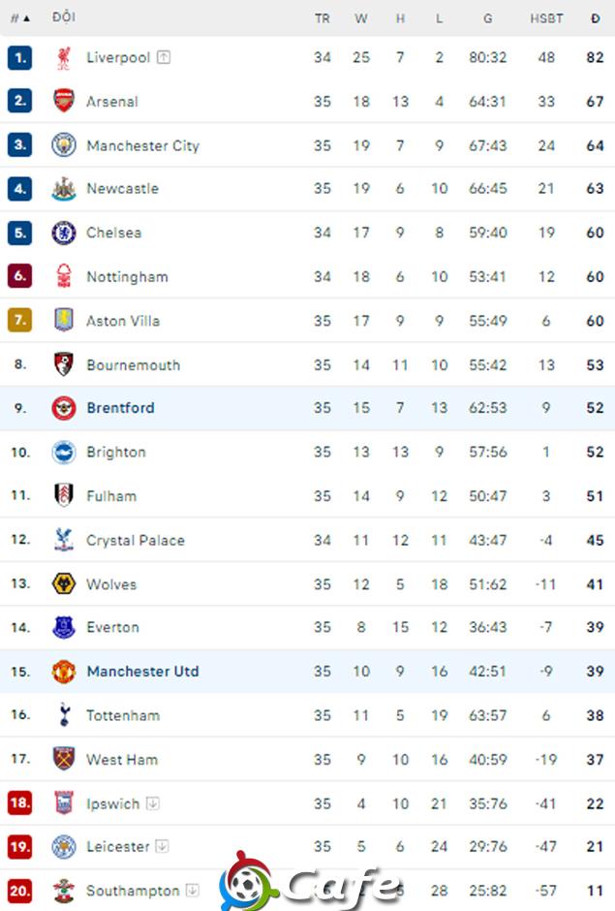Image resolution: width=615 pixels, height=911 pixels.
Task: Click the relegation arrow icon beside Ipswich
Action: point(153,803)
